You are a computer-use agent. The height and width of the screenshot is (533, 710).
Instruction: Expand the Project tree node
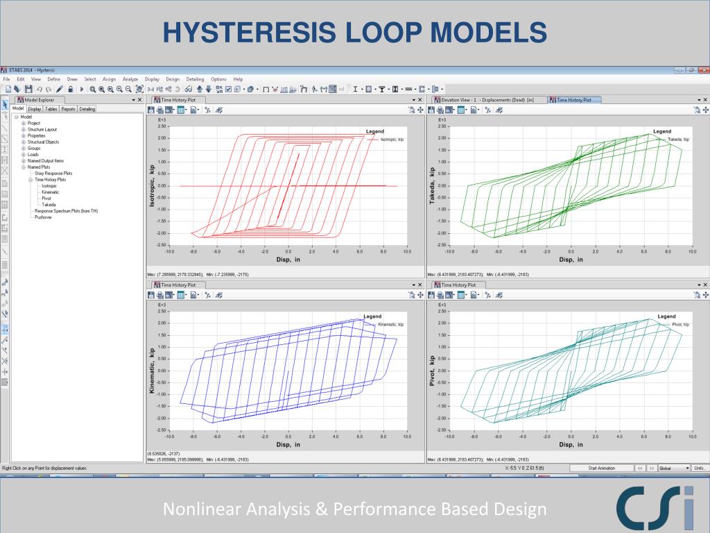tap(24, 124)
